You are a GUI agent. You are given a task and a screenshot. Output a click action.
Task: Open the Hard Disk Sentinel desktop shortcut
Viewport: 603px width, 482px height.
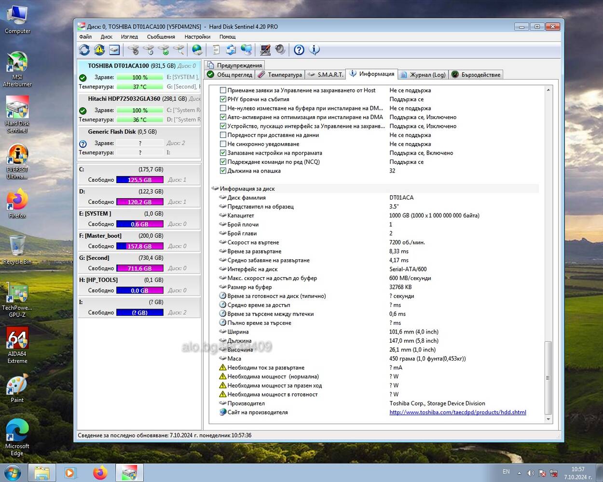tap(17, 115)
